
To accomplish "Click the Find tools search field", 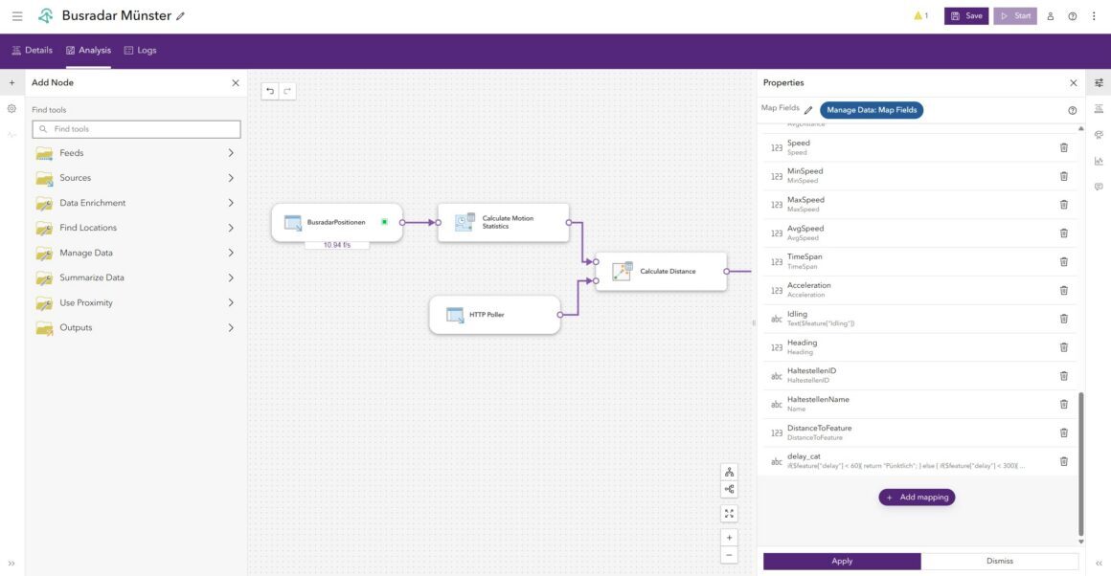I will 136,129.
